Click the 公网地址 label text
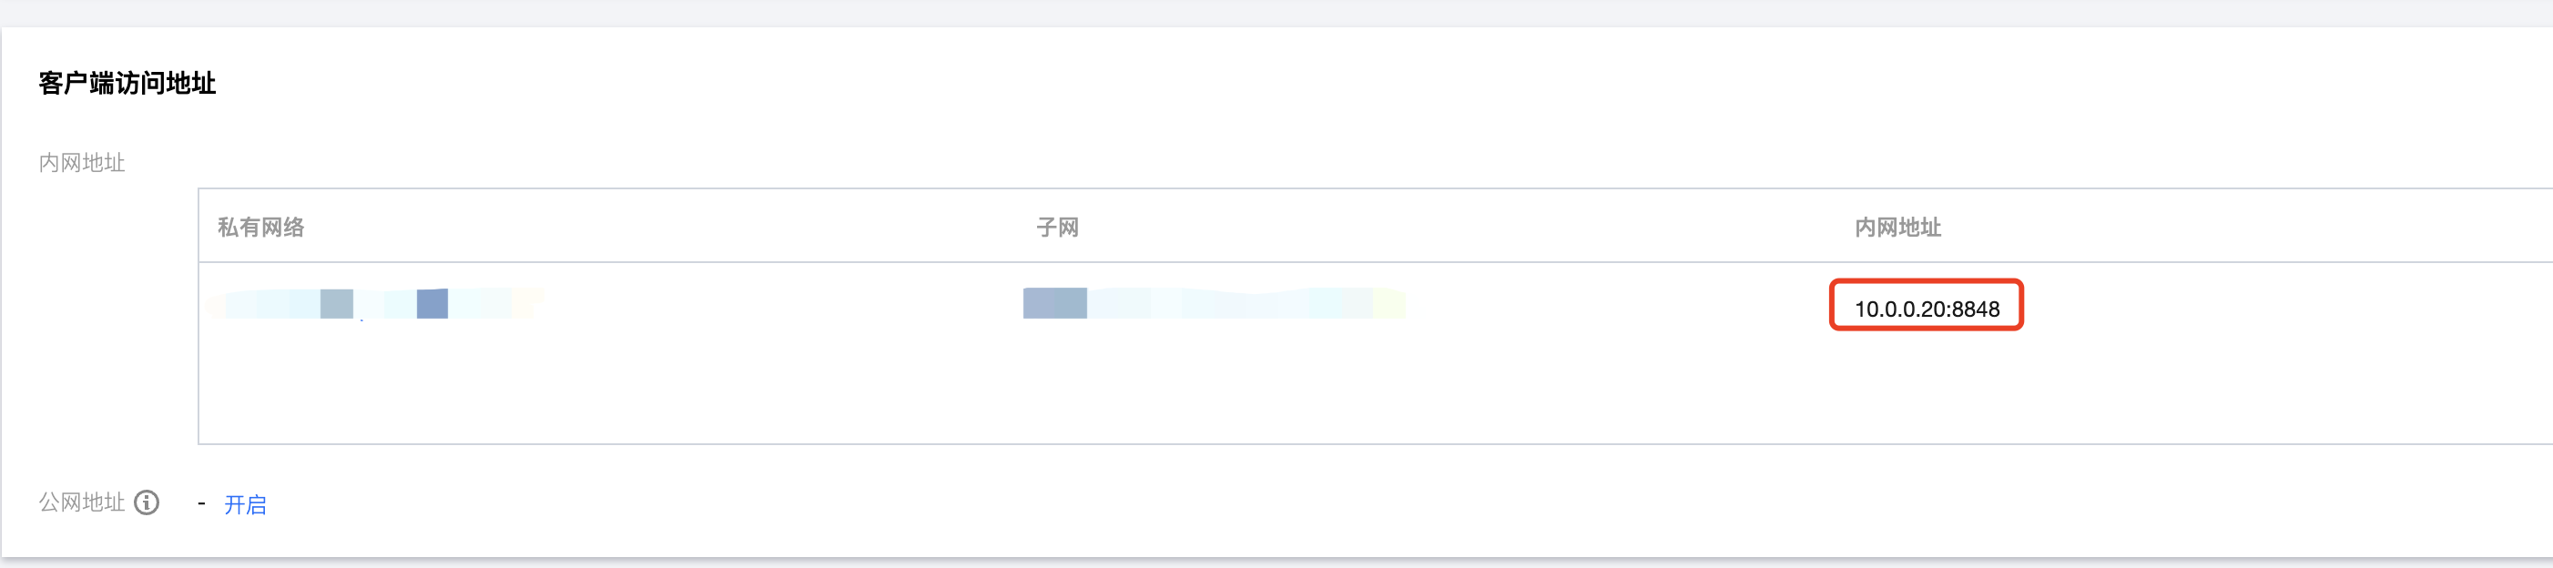 pyautogui.click(x=81, y=502)
